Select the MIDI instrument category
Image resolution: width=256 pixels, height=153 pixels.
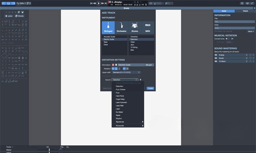[x=148, y=27]
